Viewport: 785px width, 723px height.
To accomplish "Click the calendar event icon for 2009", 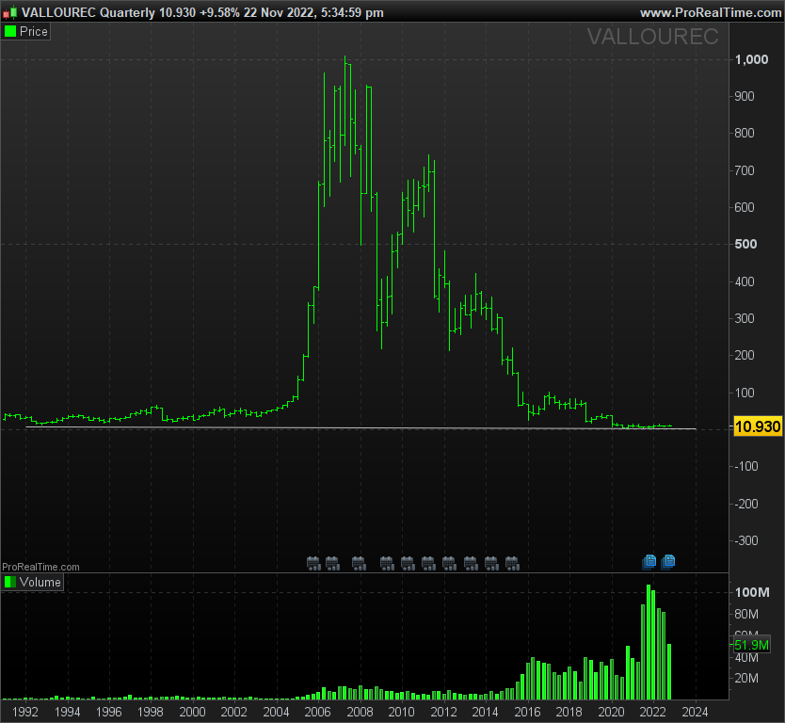I will (x=387, y=563).
